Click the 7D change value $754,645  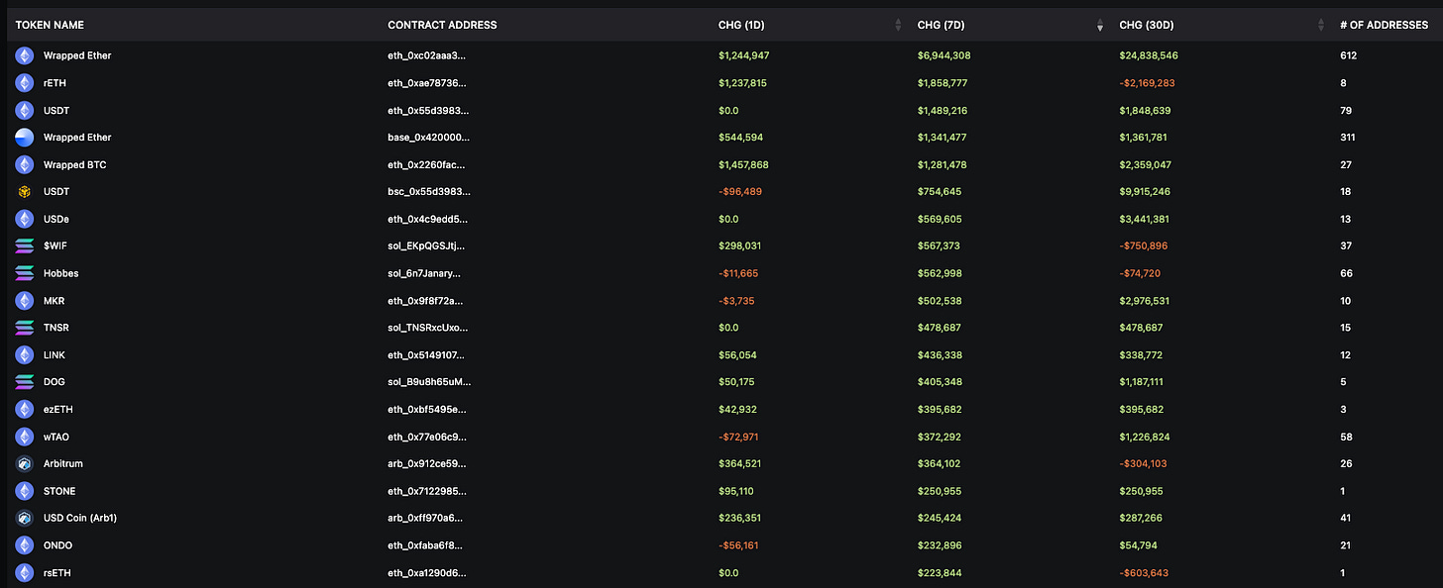point(940,192)
